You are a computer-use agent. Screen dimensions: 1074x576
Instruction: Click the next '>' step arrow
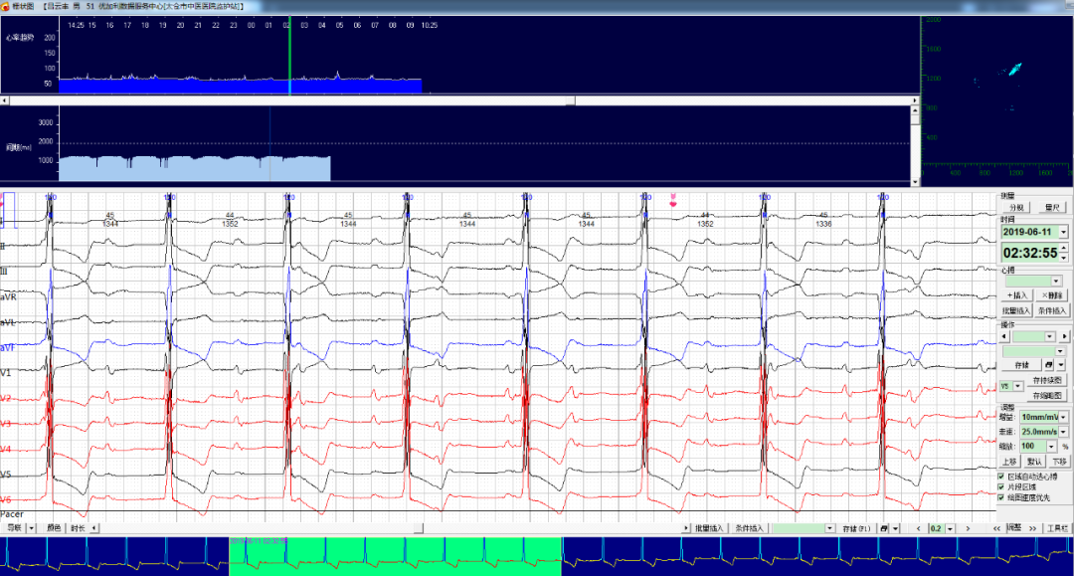click(966, 528)
